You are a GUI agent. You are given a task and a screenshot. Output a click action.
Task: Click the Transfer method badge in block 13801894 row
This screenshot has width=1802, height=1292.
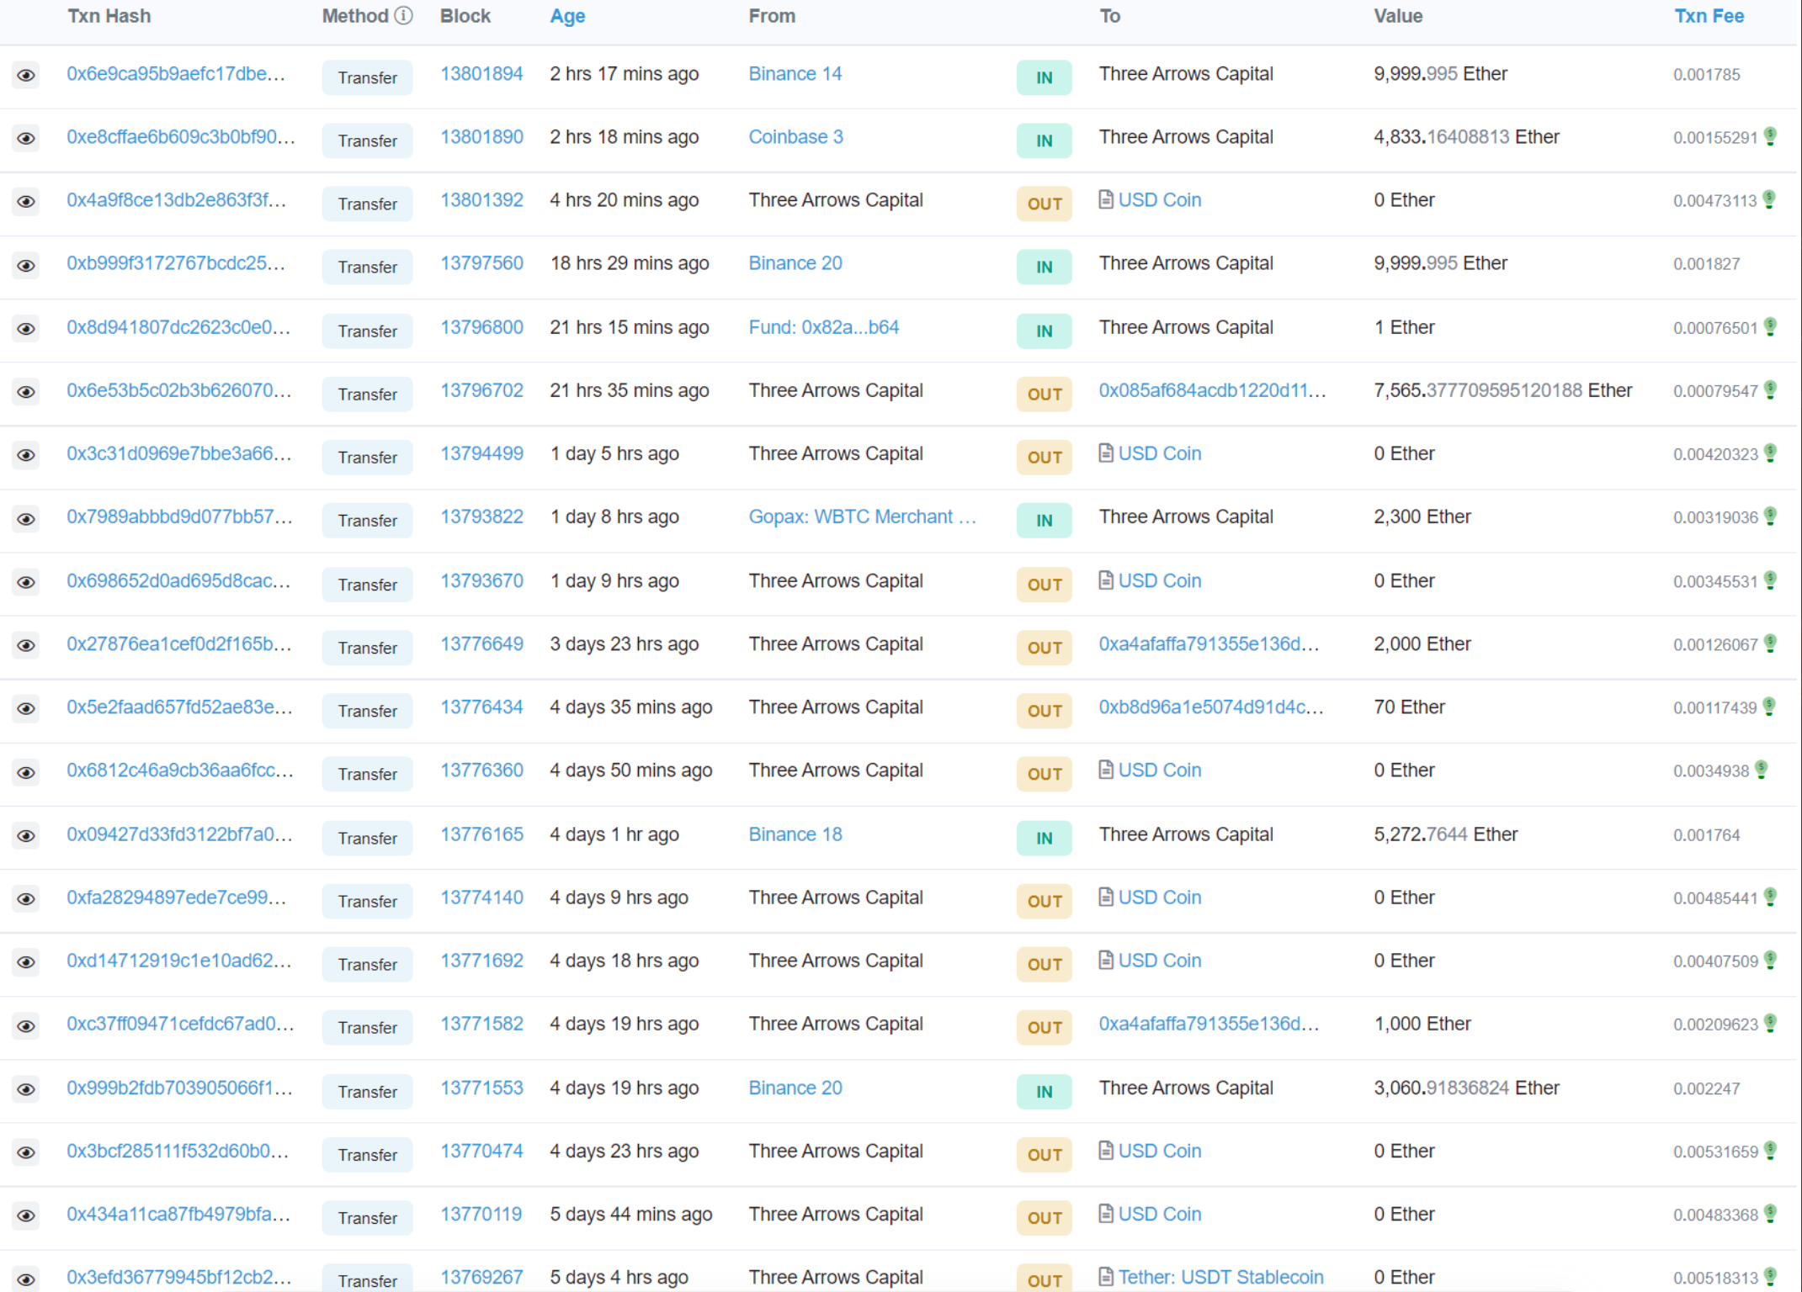(367, 77)
